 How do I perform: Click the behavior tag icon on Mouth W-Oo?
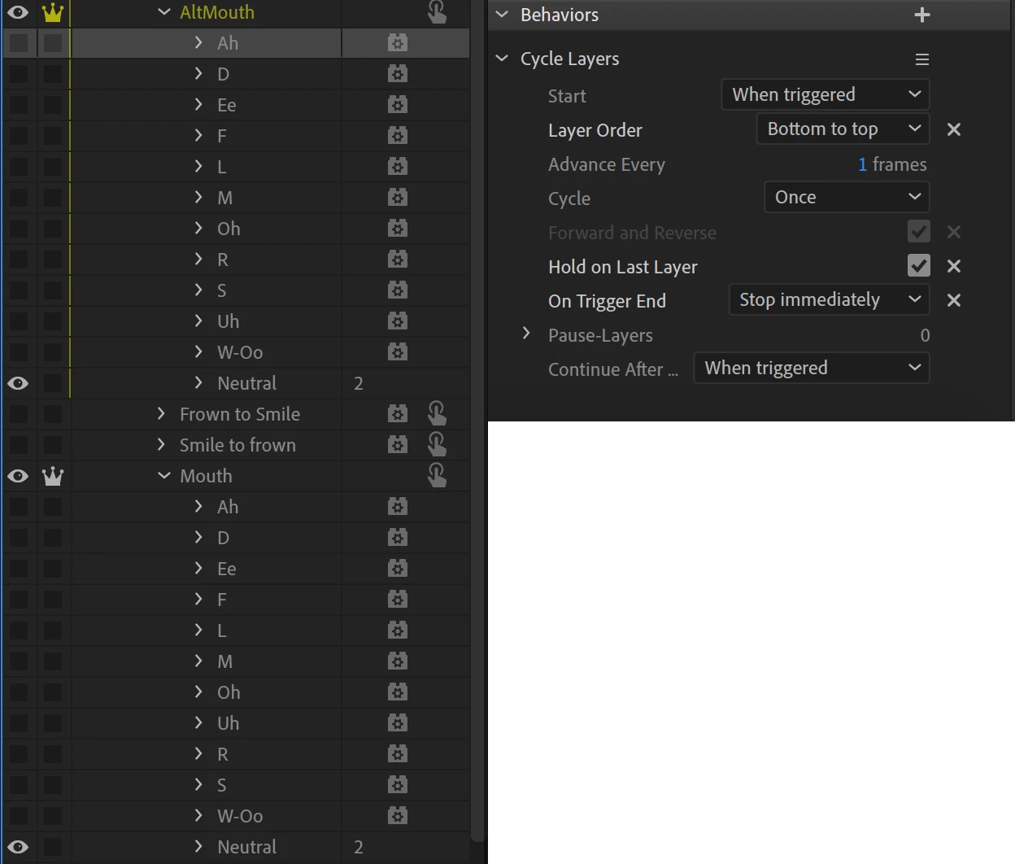[x=398, y=816]
